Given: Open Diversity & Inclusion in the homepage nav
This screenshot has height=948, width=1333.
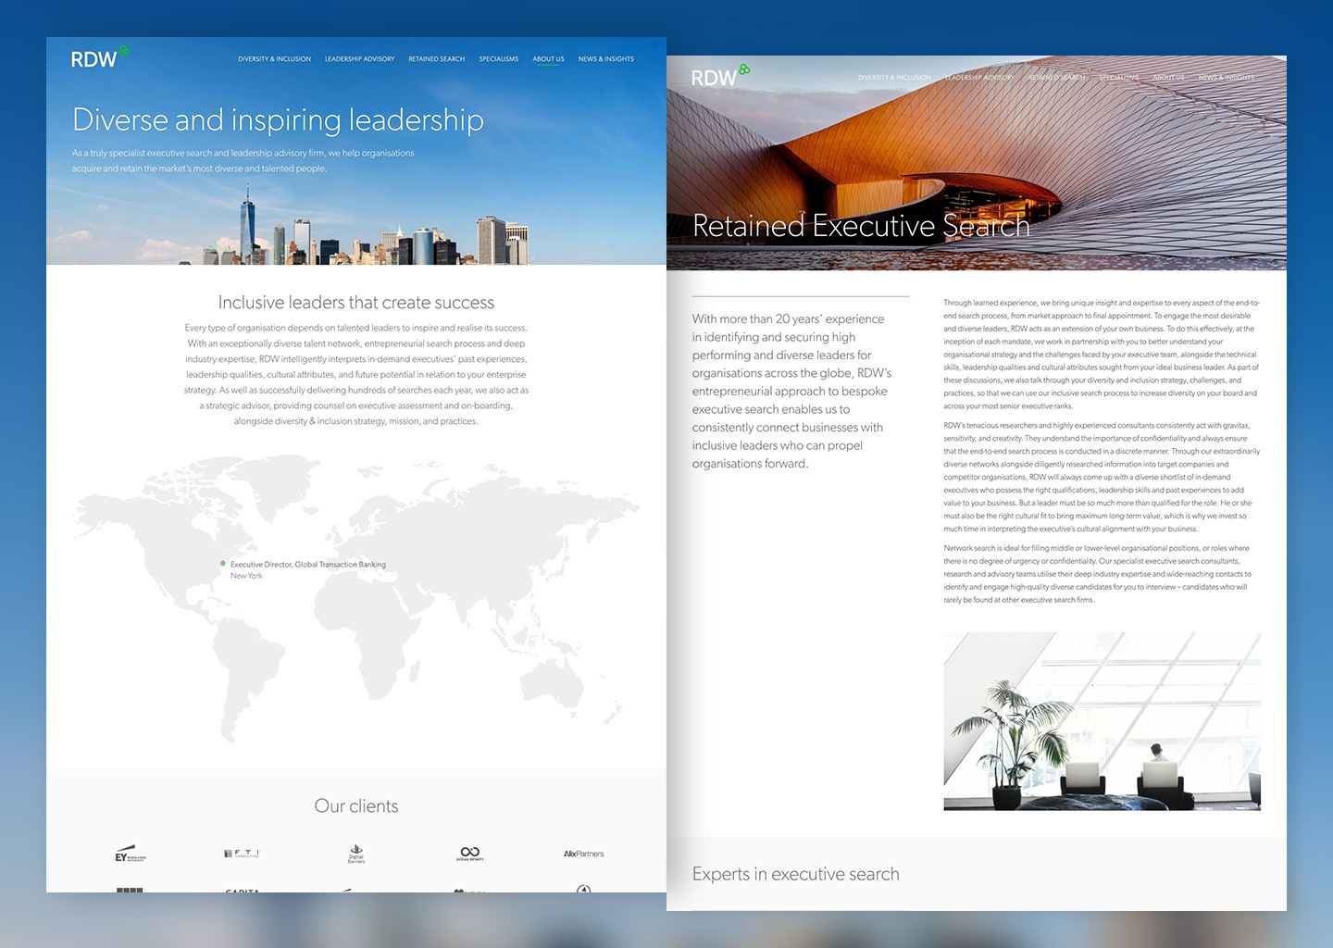Looking at the screenshot, I should point(274,59).
